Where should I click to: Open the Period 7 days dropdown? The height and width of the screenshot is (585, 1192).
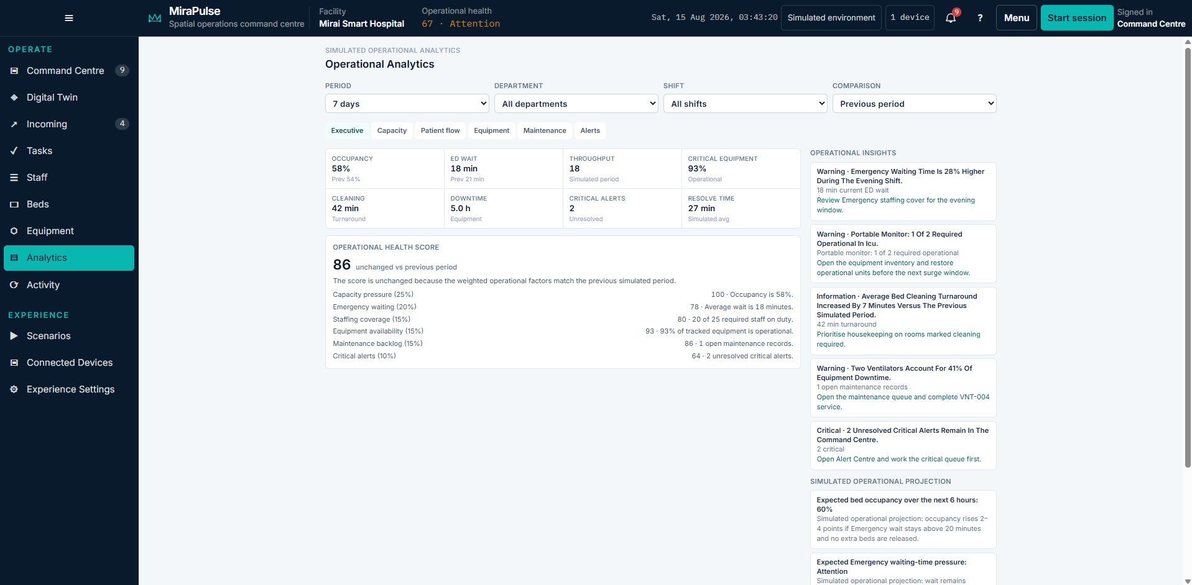pos(407,104)
